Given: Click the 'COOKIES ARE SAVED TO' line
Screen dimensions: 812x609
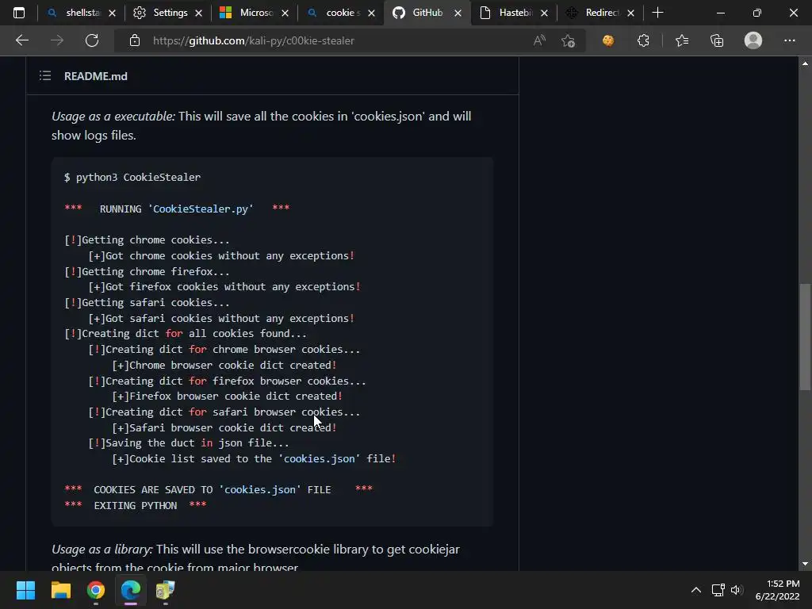Looking at the screenshot, I should pos(218,490).
